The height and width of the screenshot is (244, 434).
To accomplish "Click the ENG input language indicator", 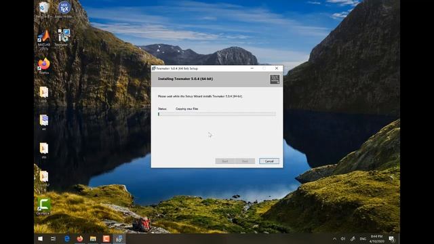I will click(363, 239).
